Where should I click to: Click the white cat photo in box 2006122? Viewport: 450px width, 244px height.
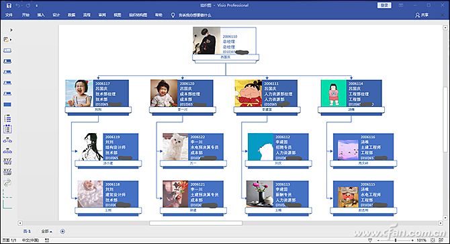click(x=176, y=147)
